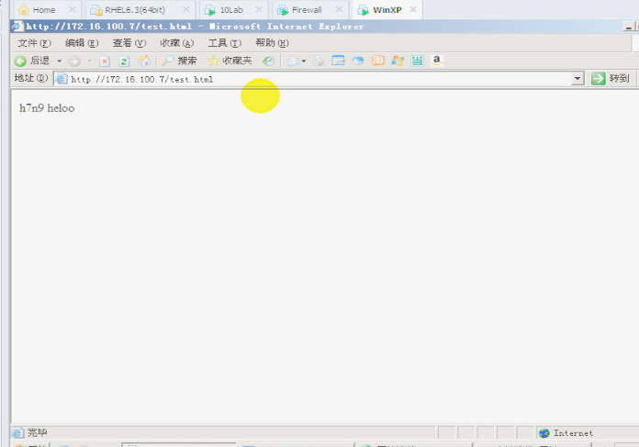Click the Mail envelope icon
The height and width of the screenshot is (447, 639).
(294, 61)
